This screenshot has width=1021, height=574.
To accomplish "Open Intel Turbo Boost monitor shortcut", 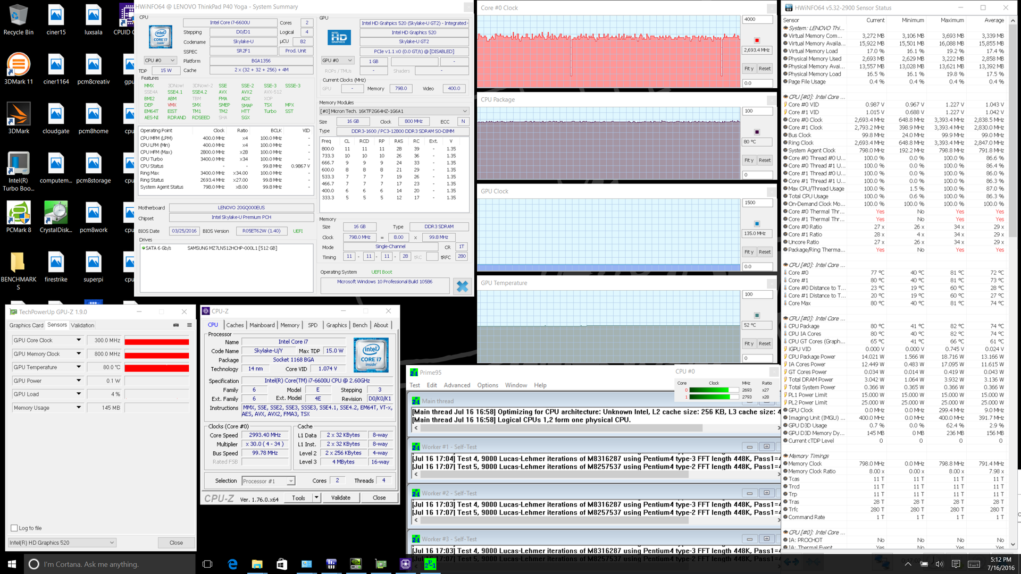I will click(18, 171).
